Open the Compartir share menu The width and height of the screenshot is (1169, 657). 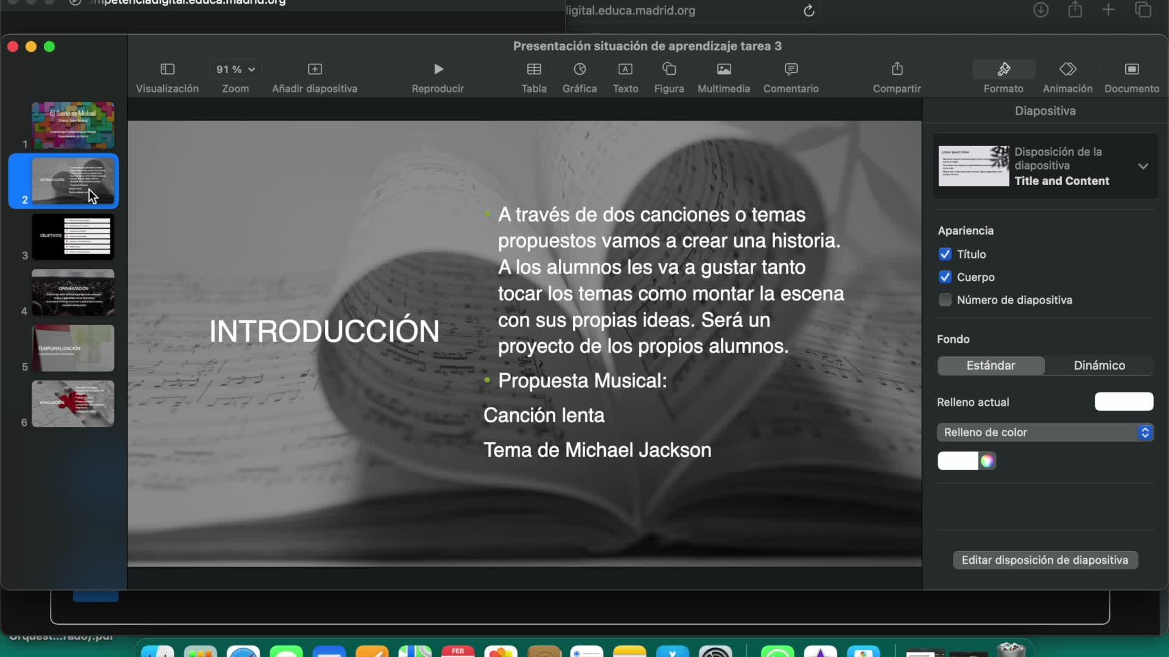[x=897, y=69]
